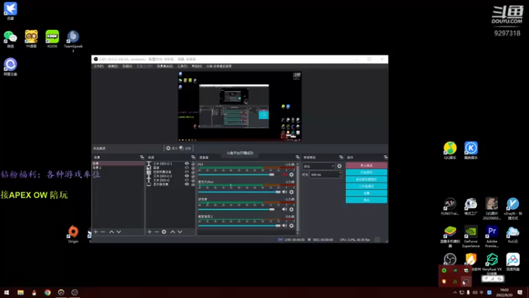Open the Edit menu in OBS

[x=112, y=66]
